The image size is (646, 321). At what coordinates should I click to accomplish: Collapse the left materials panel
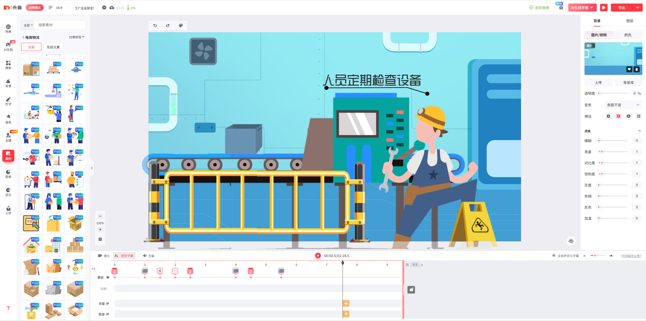(92, 168)
